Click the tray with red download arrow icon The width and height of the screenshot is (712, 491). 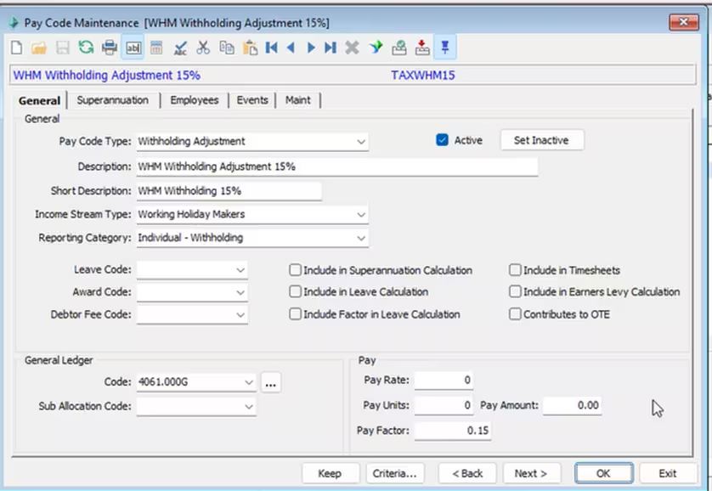[x=422, y=48]
